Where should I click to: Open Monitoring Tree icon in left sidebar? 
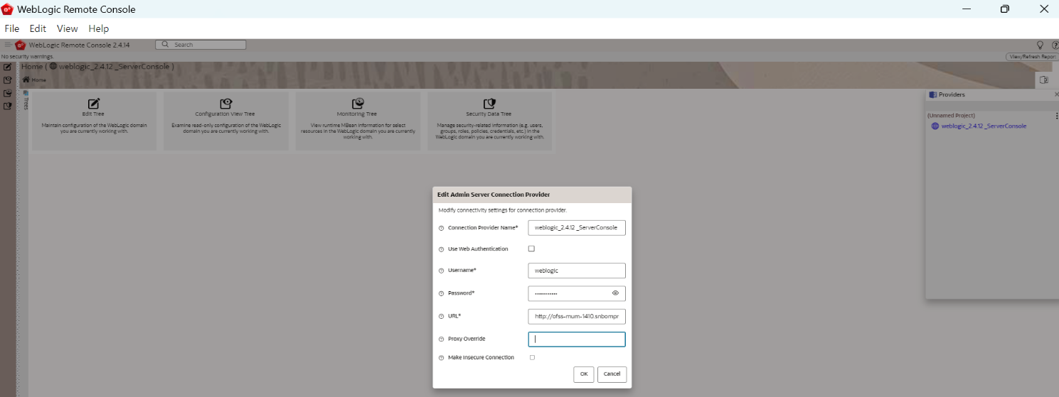coord(7,93)
